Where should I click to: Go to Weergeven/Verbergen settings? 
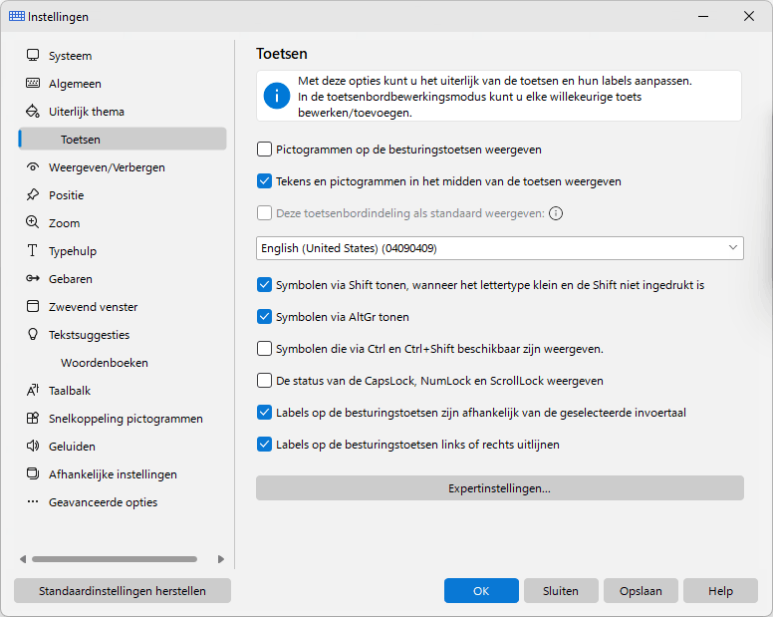[123, 167]
